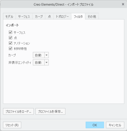Confirm with the OK button

click(95, 125)
